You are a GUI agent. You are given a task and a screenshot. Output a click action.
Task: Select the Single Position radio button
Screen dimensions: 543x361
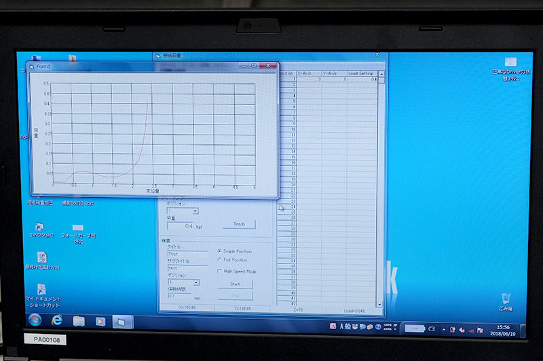tap(219, 251)
